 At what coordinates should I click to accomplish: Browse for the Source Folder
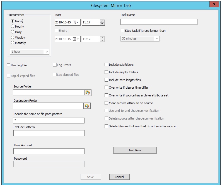click(88, 93)
